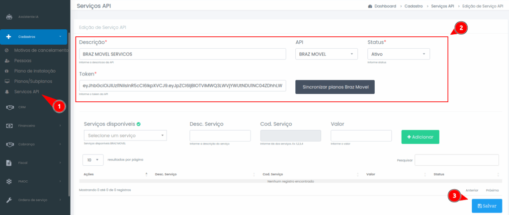Change the results per page selector
The height and width of the screenshot is (215, 509).
(93, 160)
